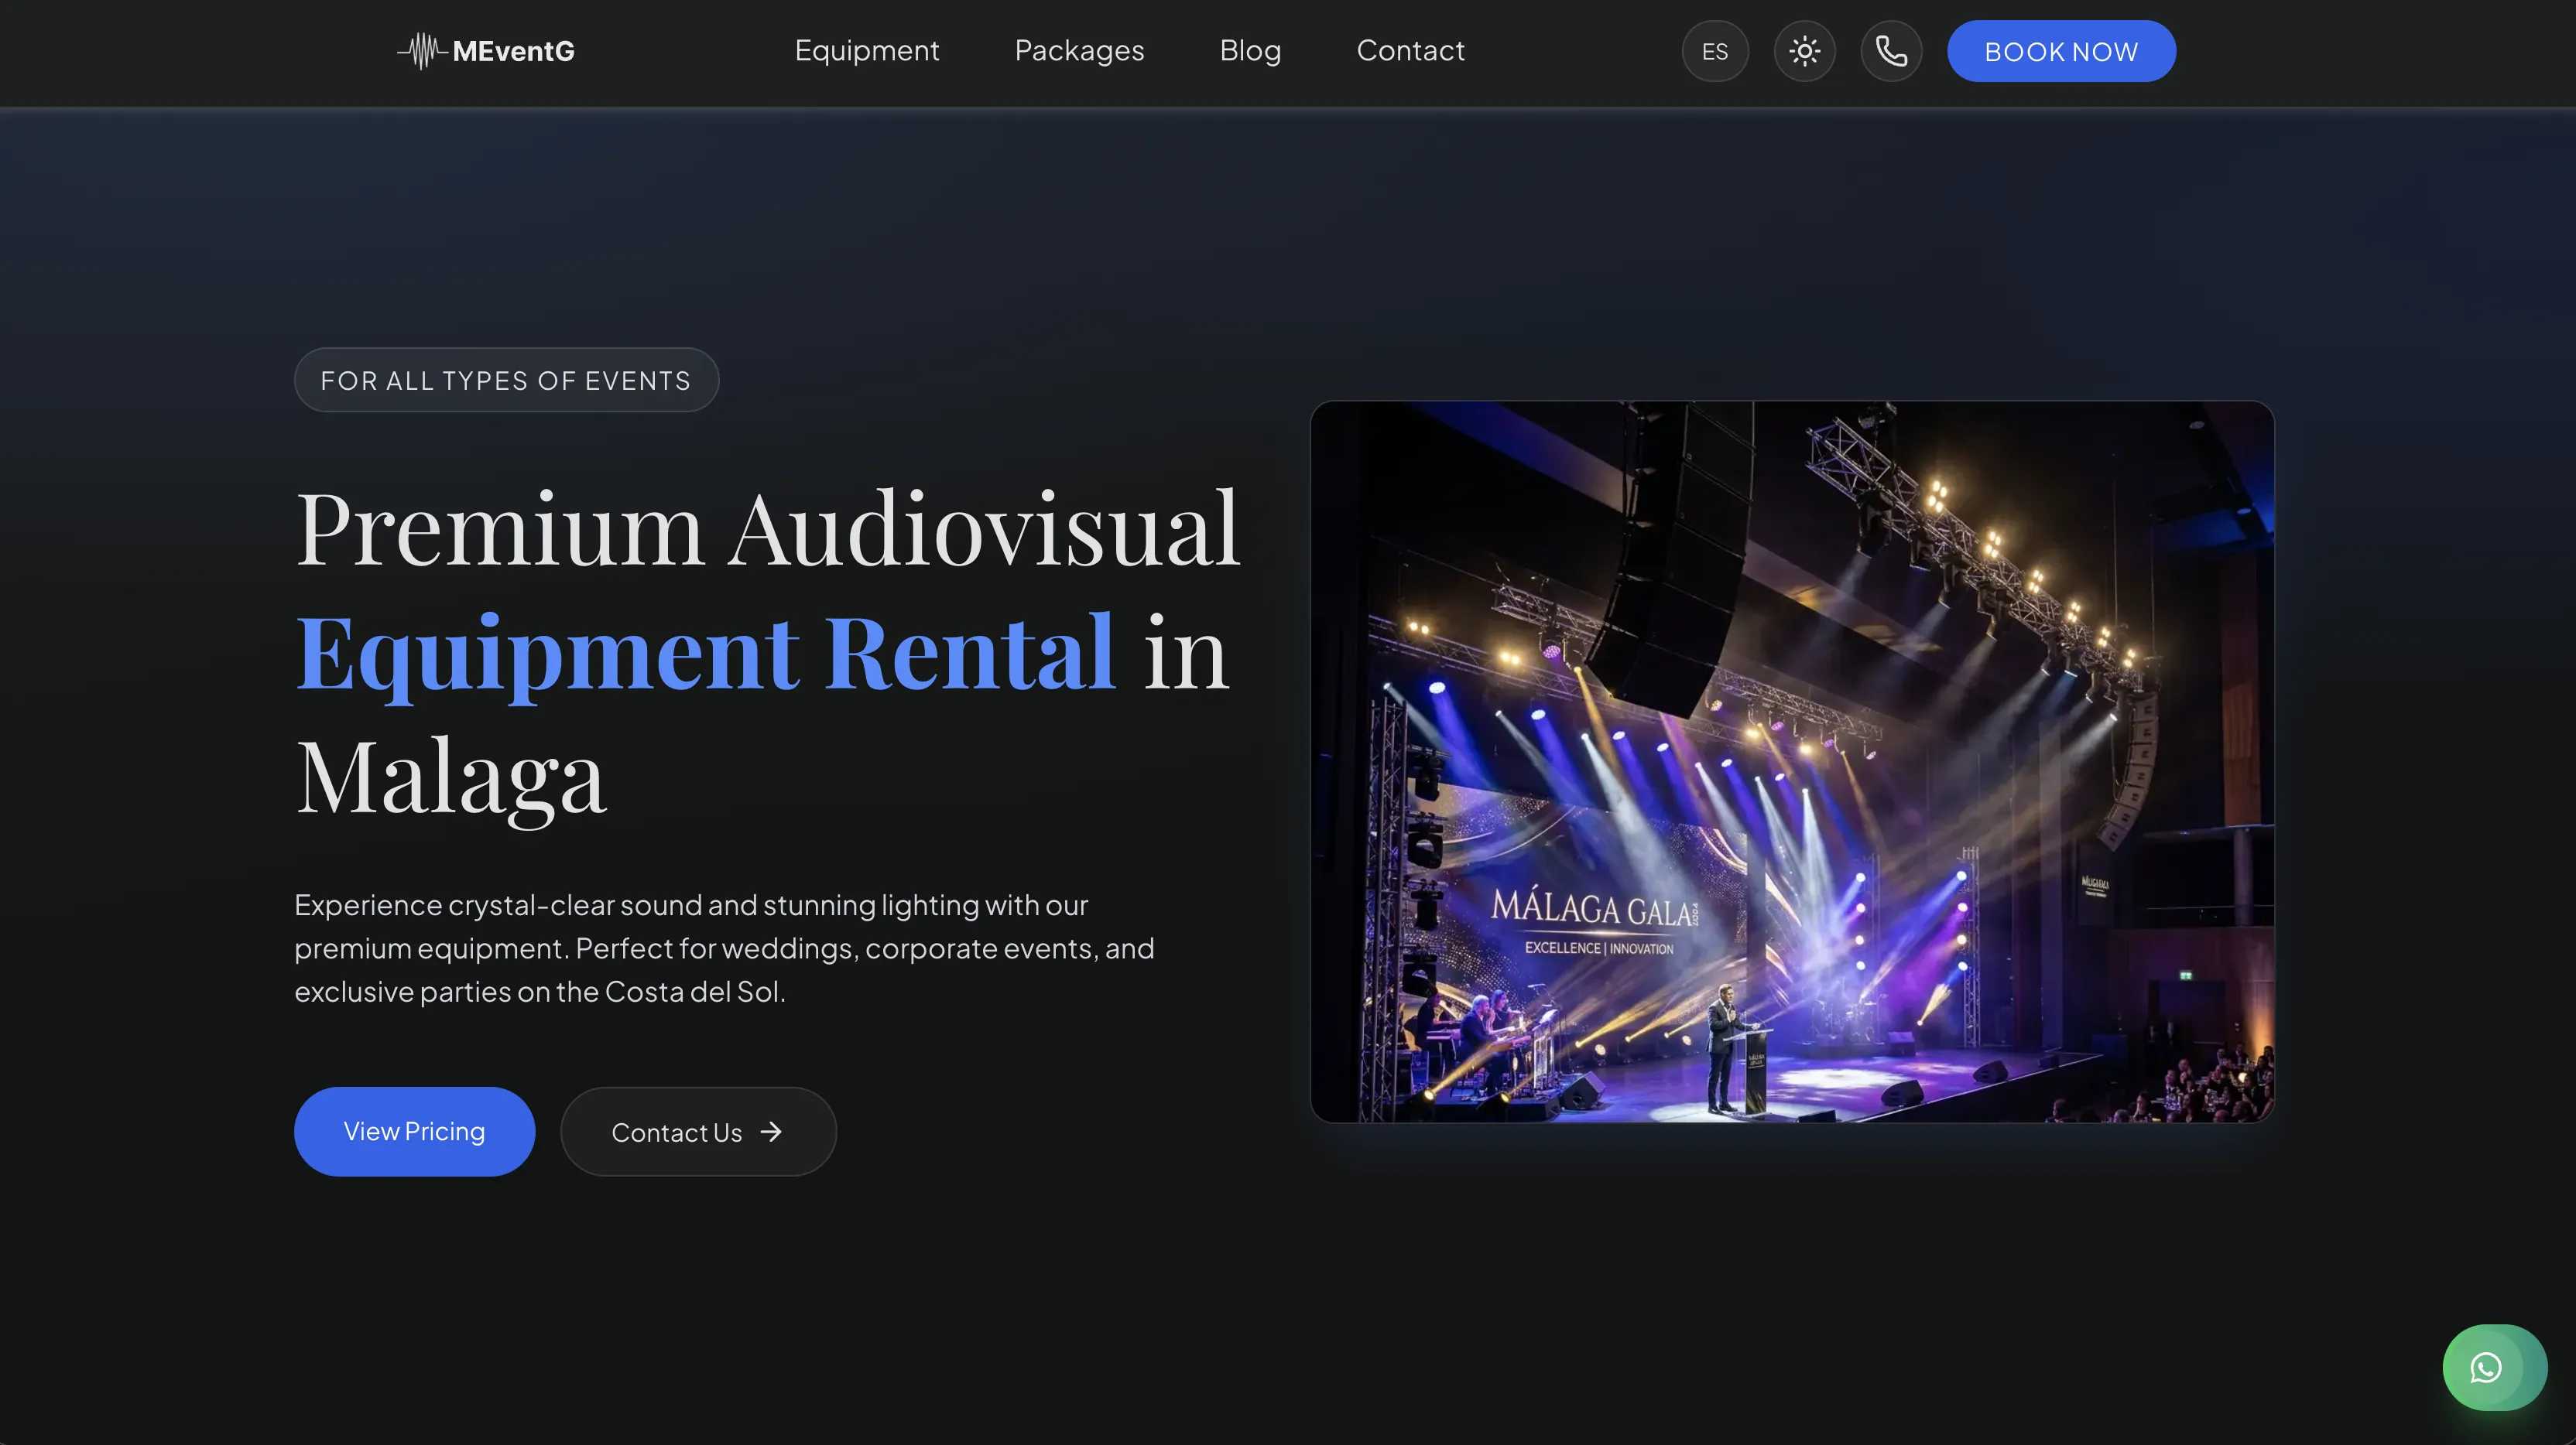This screenshot has width=2576, height=1445.
Task: Click the Contact Us text label
Action: tap(676, 1132)
